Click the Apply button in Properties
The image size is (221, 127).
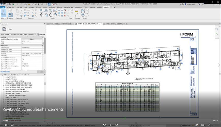point(41,72)
